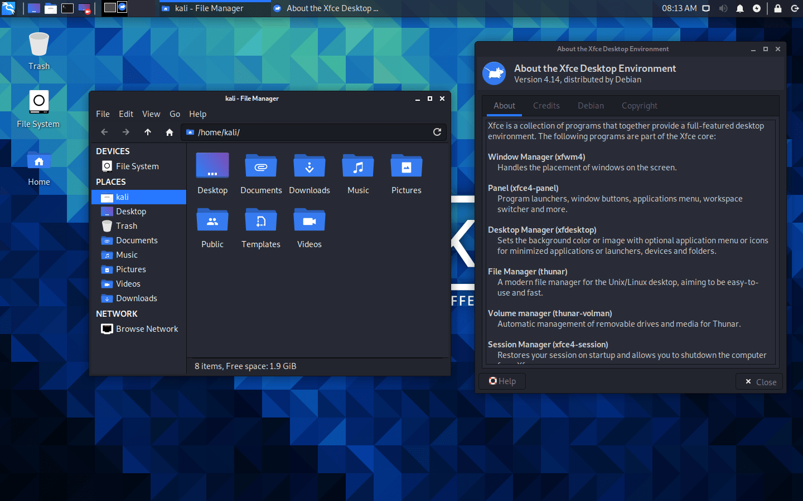Click the 'Panel (xfce4-panel)' heading text
The height and width of the screenshot is (501, 803).
pyautogui.click(x=523, y=188)
